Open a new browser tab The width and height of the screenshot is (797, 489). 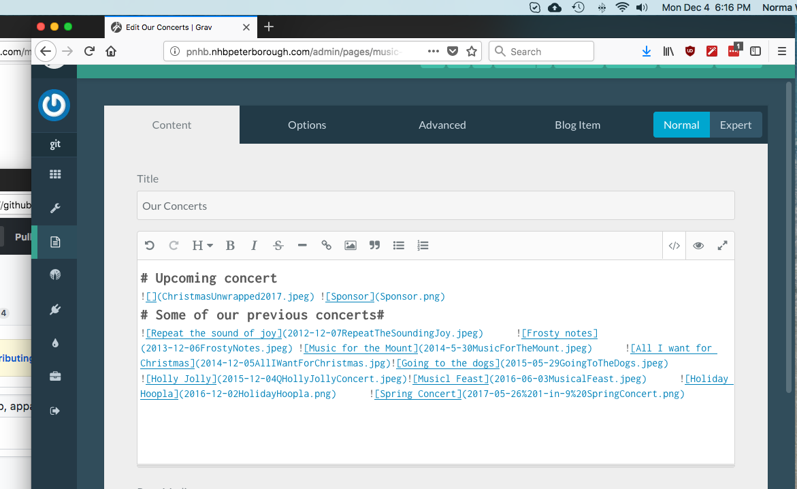(x=269, y=27)
